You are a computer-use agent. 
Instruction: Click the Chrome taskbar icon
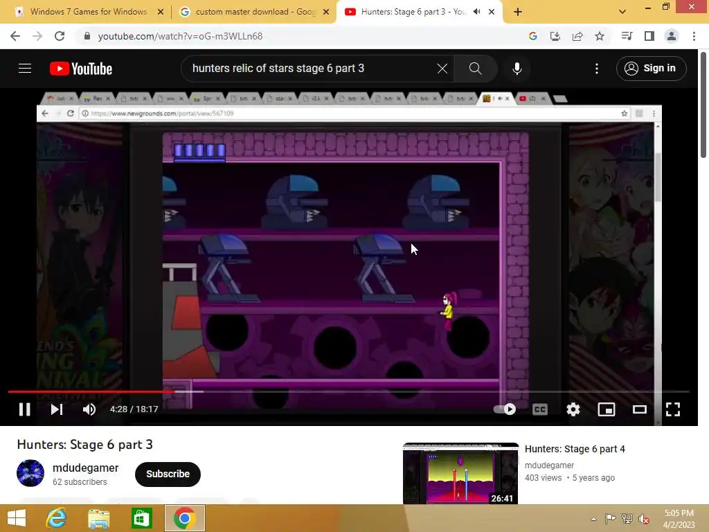(x=184, y=518)
